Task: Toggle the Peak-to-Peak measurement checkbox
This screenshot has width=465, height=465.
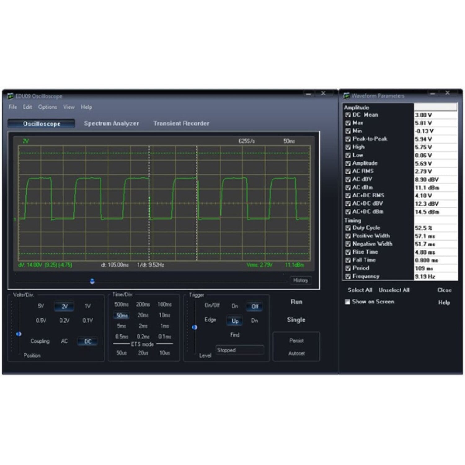Action: point(348,139)
